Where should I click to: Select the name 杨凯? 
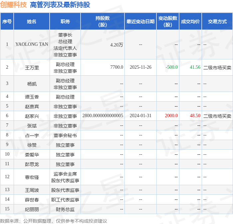click(32, 84)
